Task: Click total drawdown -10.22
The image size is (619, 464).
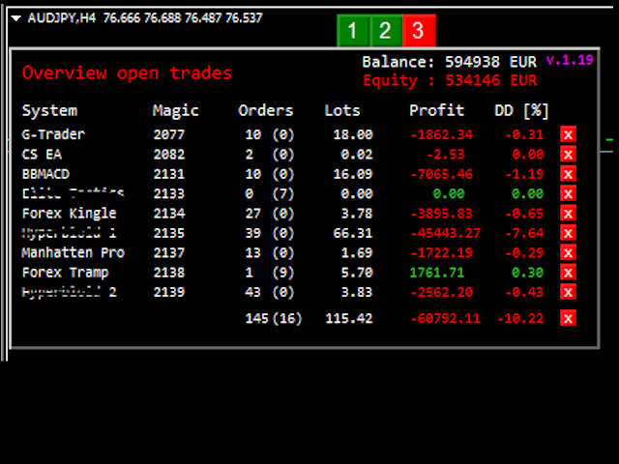Action: [x=520, y=318]
